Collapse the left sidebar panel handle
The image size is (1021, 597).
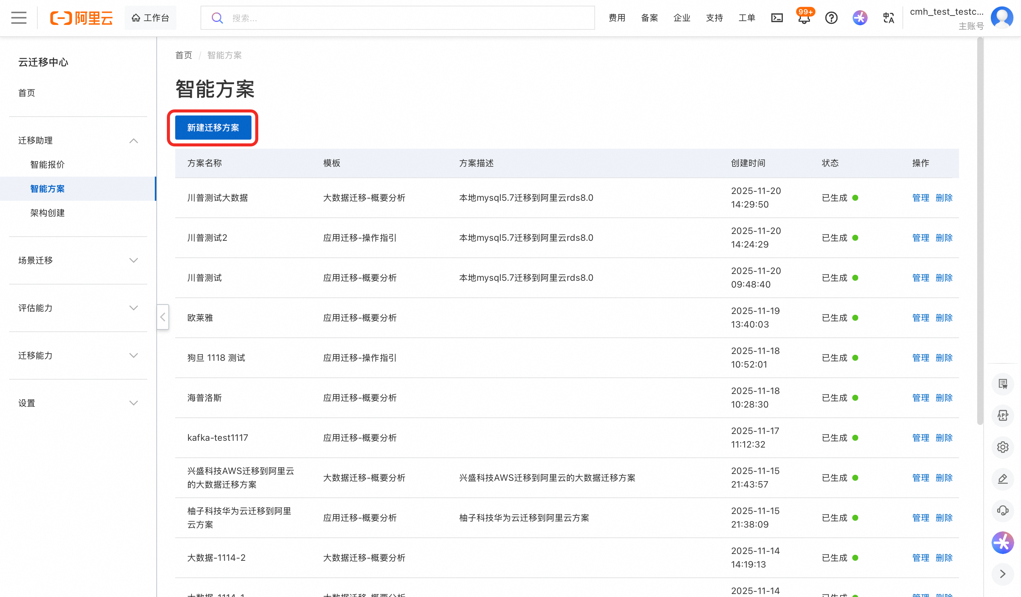point(162,317)
